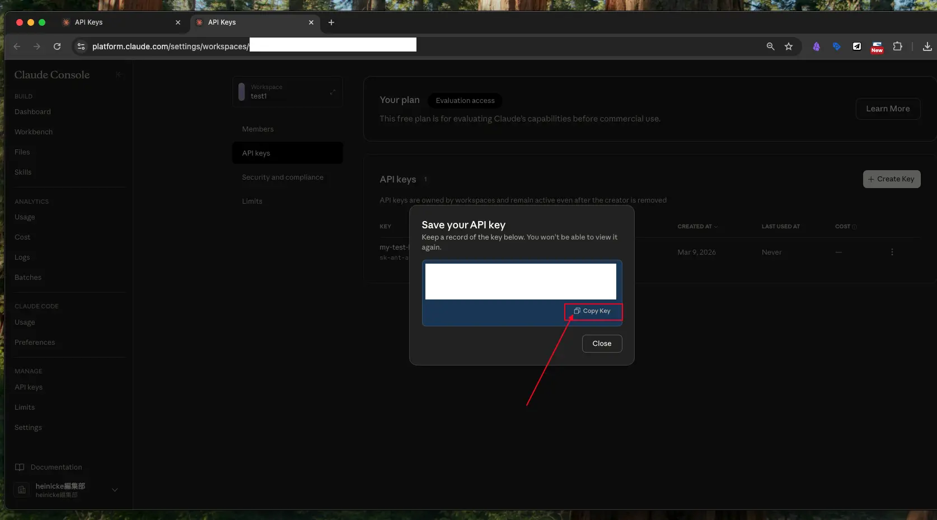Collapse the Claude Console sidebar
Screen dimensions: 937x520
pyautogui.click(x=118, y=74)
